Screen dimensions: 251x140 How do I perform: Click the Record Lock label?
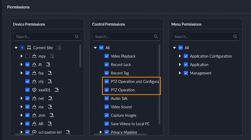[121, 65]
